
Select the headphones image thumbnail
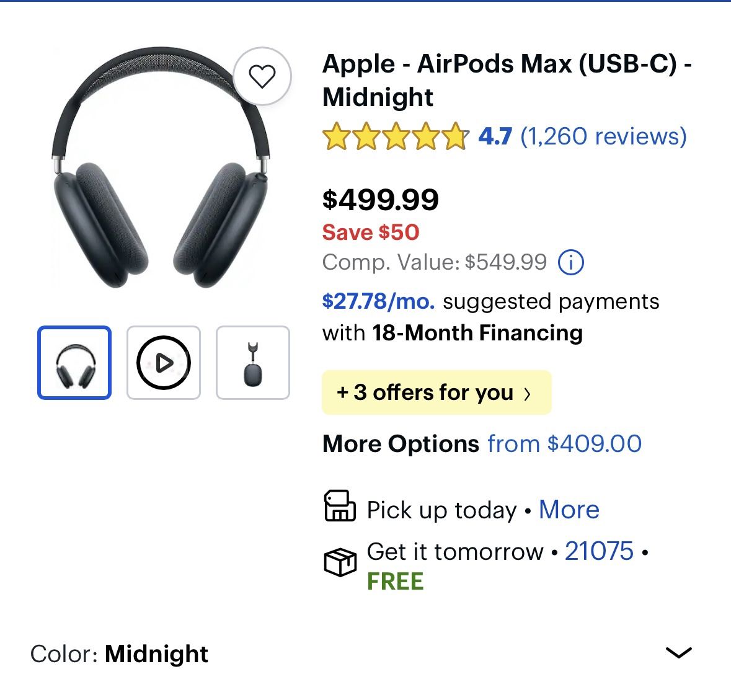tap(74, 362)
